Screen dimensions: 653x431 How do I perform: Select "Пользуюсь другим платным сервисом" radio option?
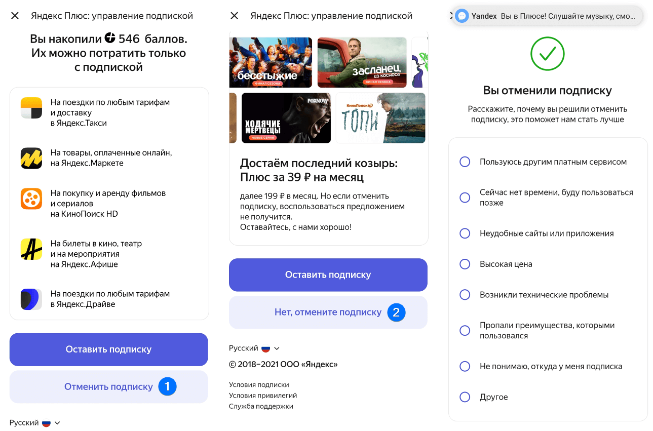[x=465, y=162]
